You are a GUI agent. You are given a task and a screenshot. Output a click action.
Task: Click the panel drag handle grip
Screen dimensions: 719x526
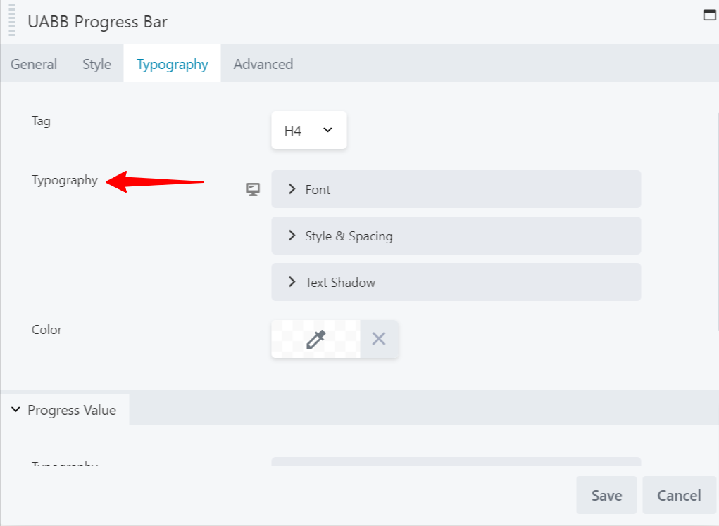click(12, 21)
